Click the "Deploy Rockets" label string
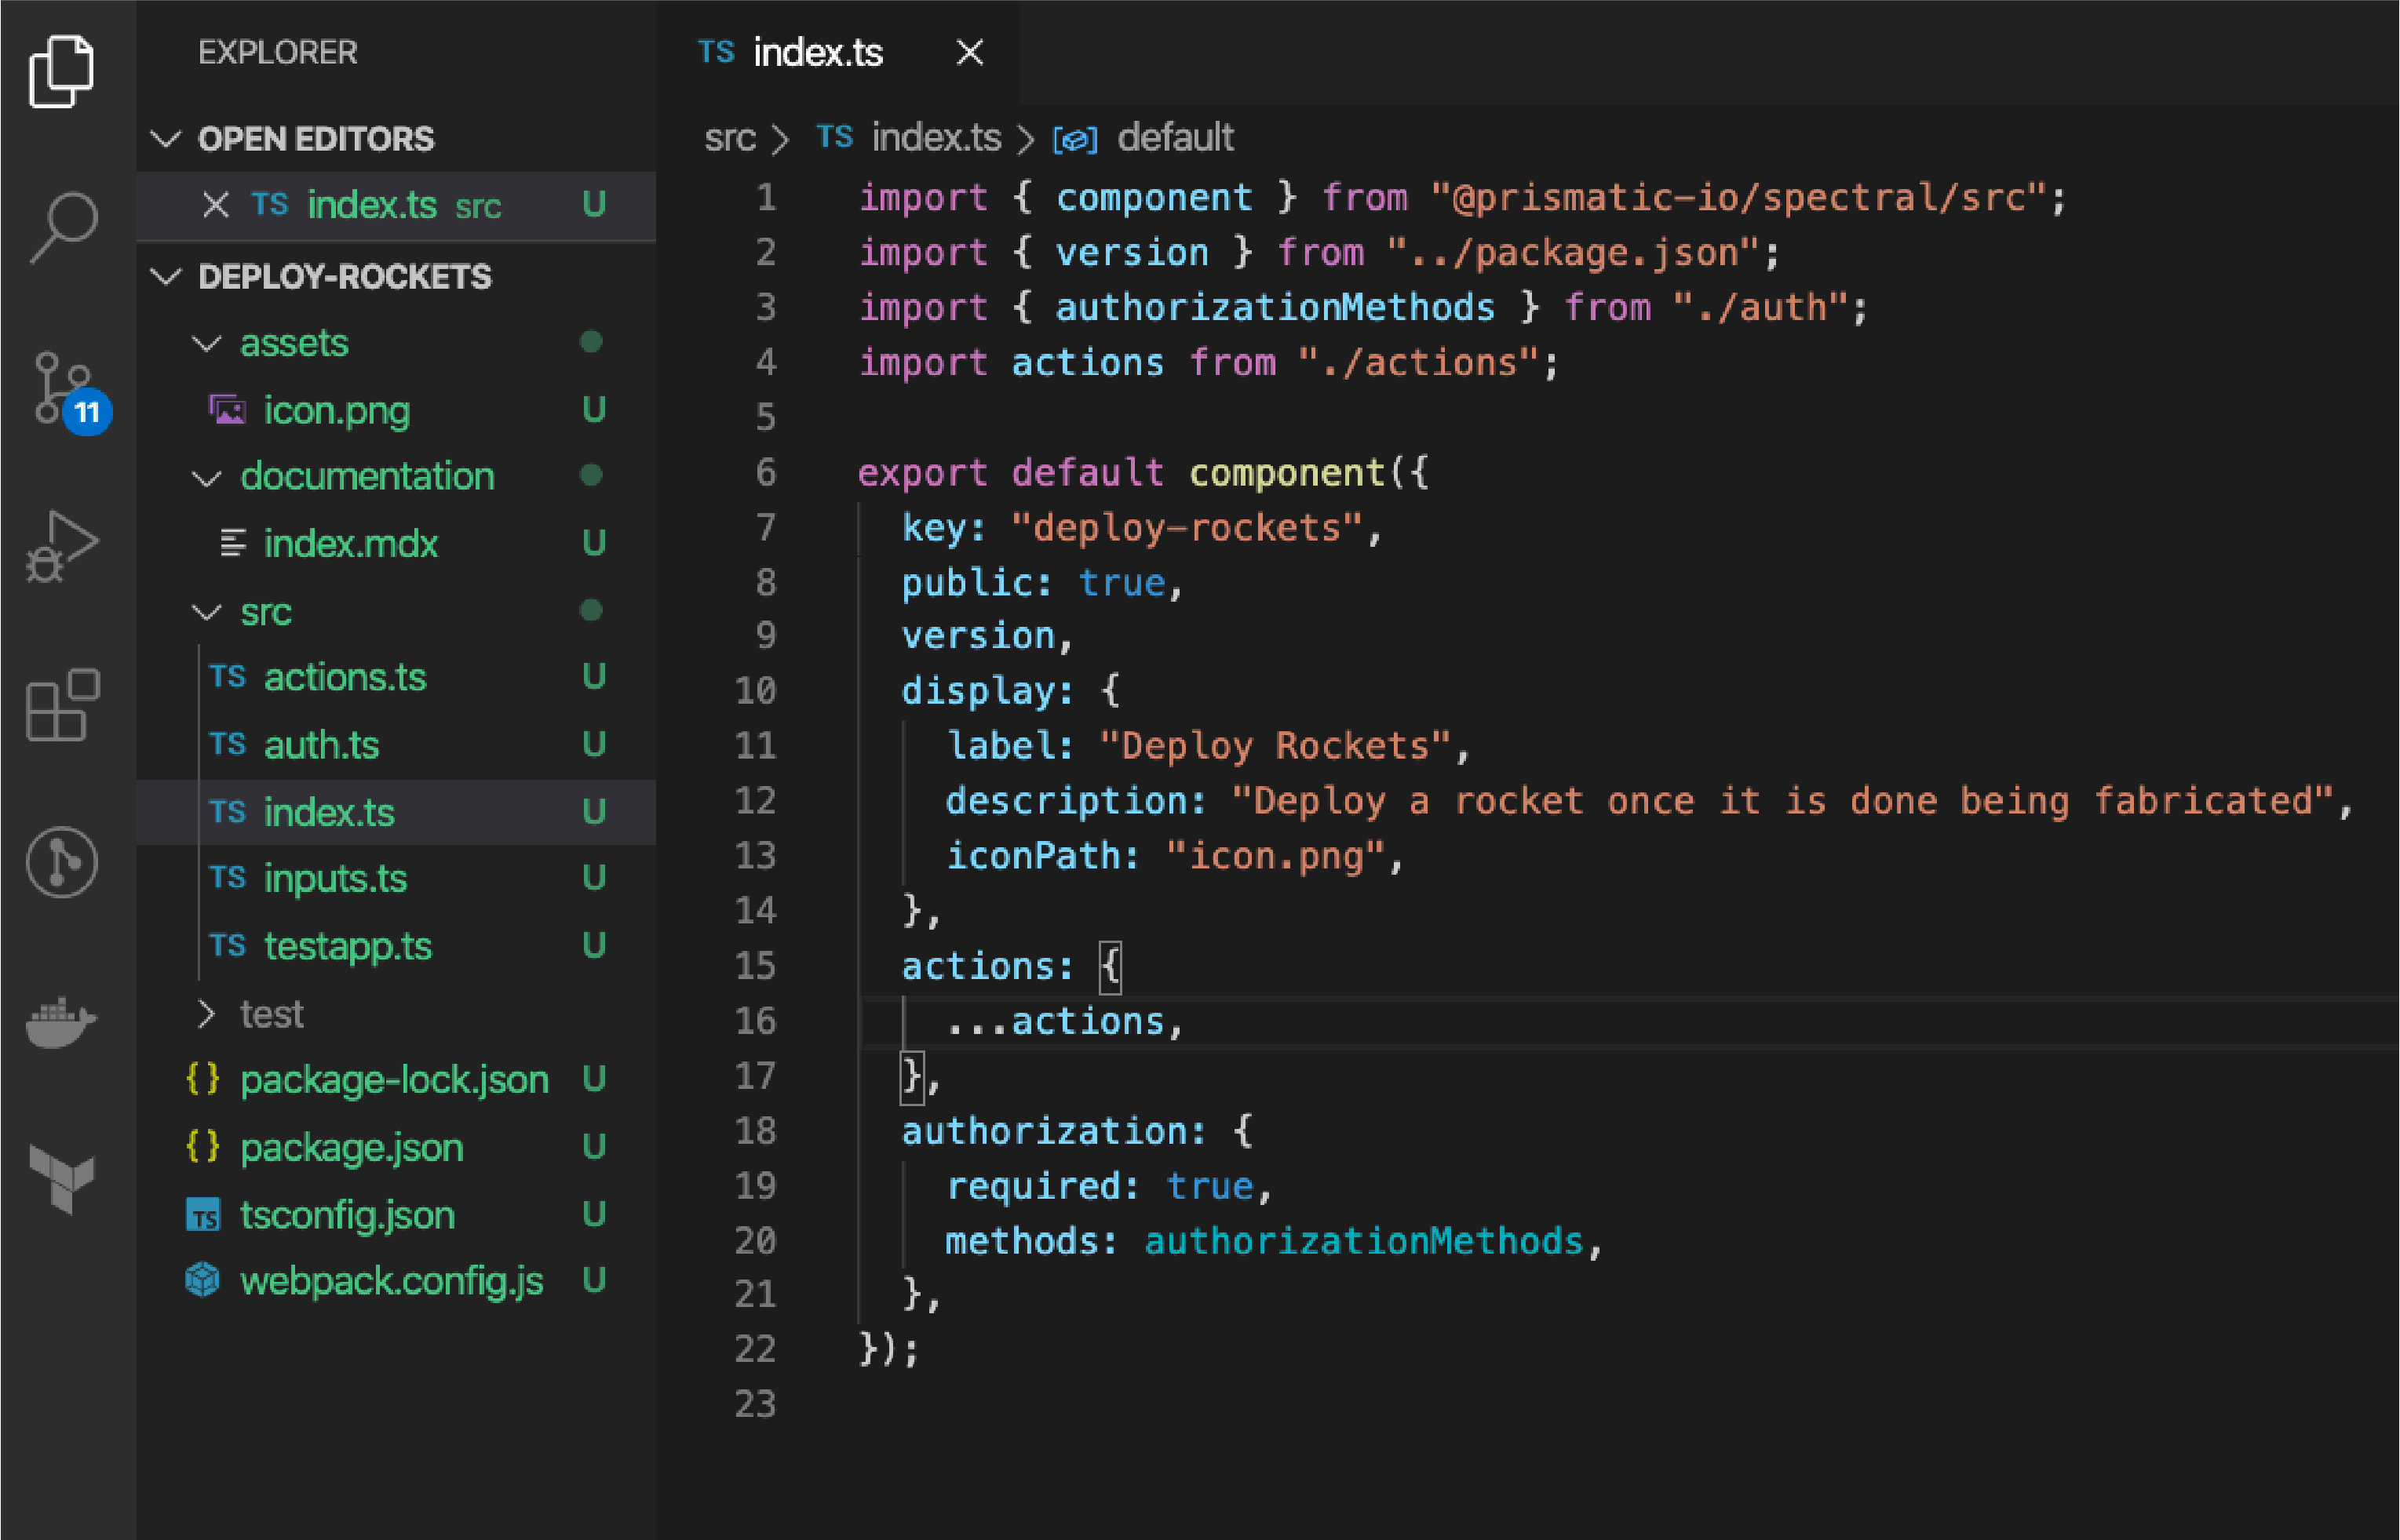This screenshot has height=1540, width=2400. click(1275, 746)
